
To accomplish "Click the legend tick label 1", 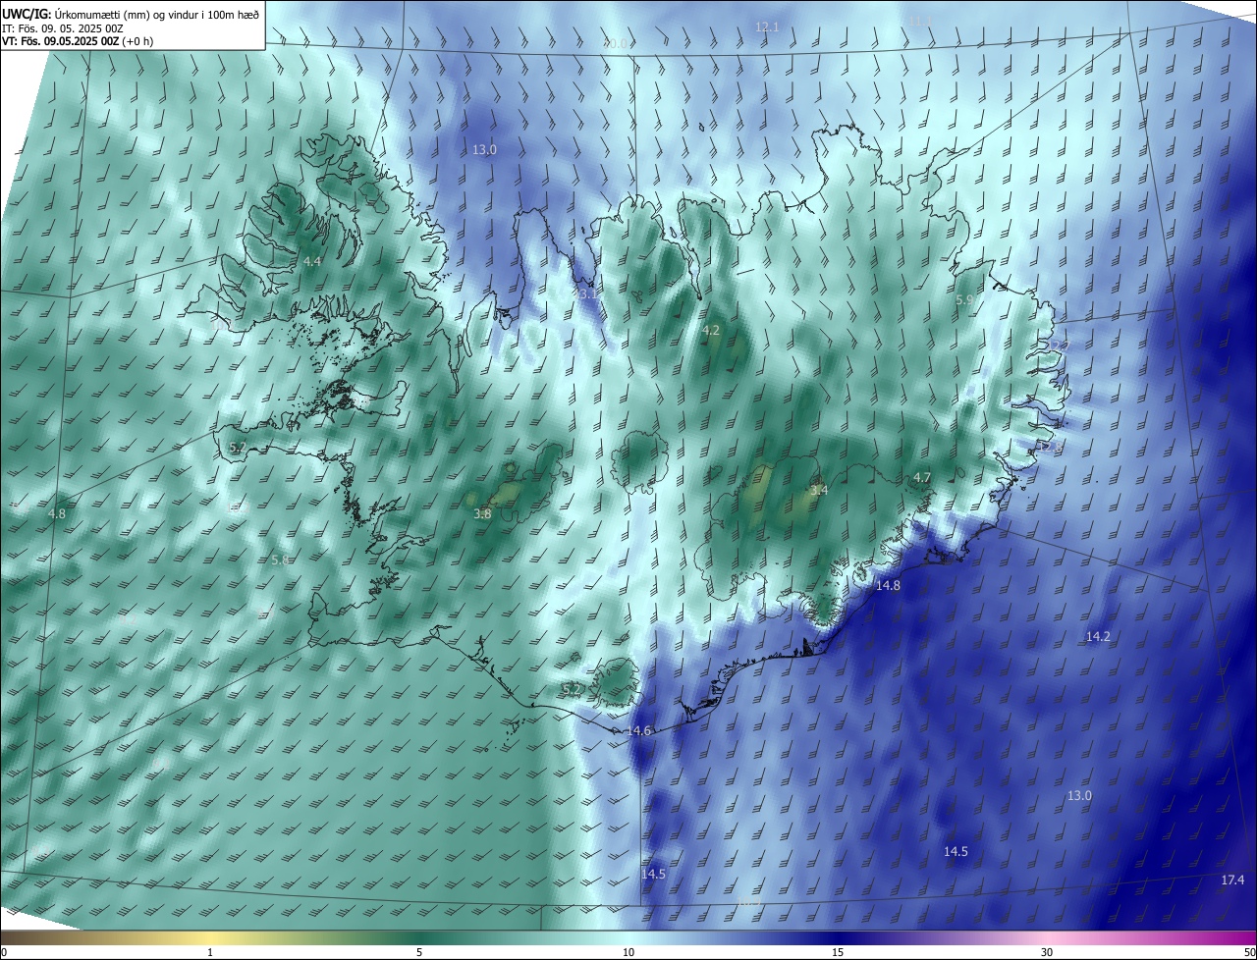I will (211, 952).
